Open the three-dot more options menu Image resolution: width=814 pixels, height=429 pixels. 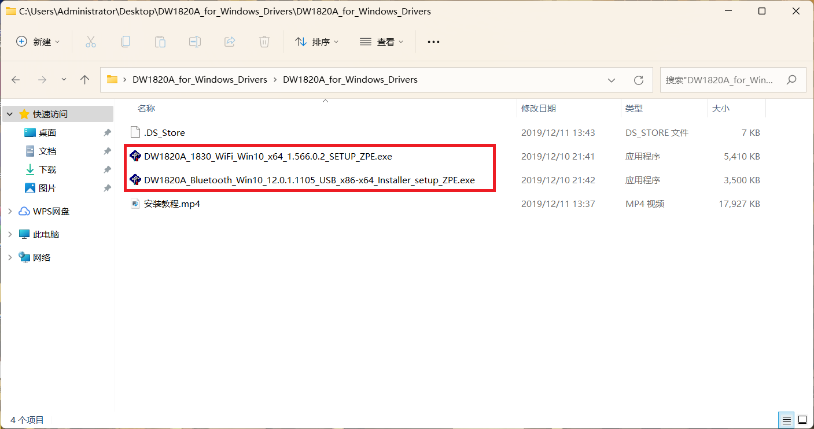pos(433,42)
